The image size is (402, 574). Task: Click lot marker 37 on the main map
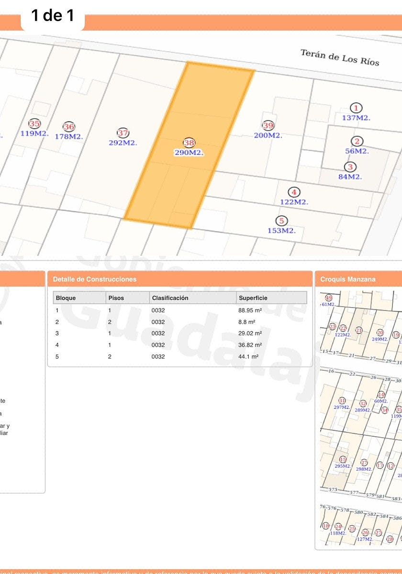[123, 133]
